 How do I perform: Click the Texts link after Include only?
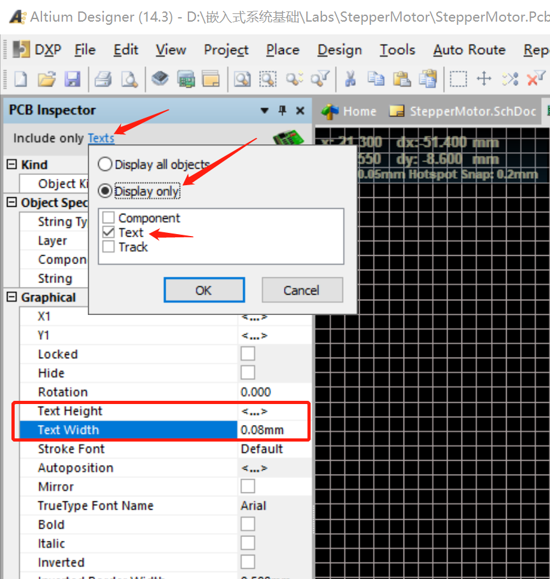pyautogui.click(x=101, y=137)
